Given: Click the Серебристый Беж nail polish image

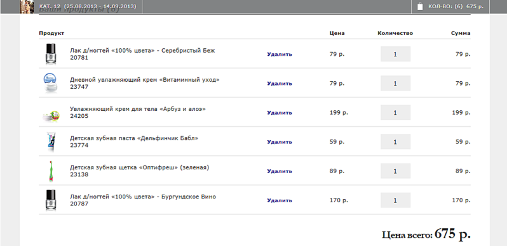Looking at the screenshot, I should point(51,54).
